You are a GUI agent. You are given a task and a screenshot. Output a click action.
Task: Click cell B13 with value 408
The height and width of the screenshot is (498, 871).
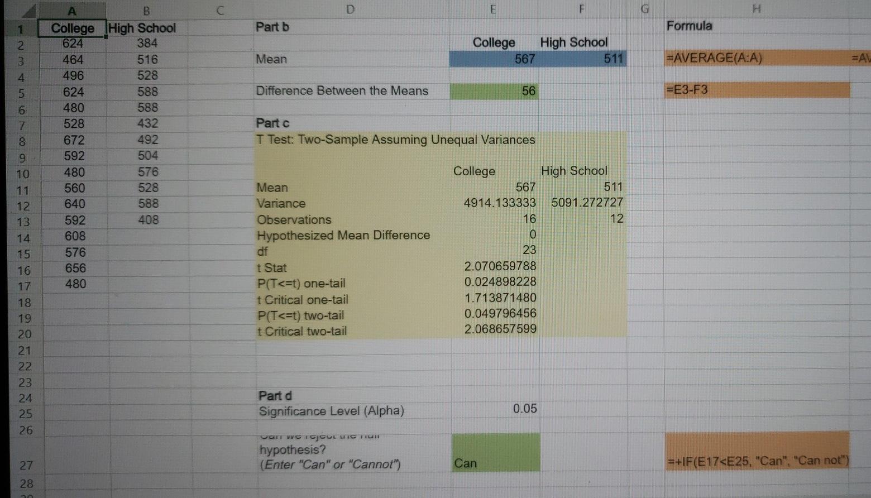148,220
